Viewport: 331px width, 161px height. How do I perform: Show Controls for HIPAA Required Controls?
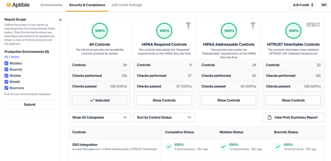tap(164, 100)
